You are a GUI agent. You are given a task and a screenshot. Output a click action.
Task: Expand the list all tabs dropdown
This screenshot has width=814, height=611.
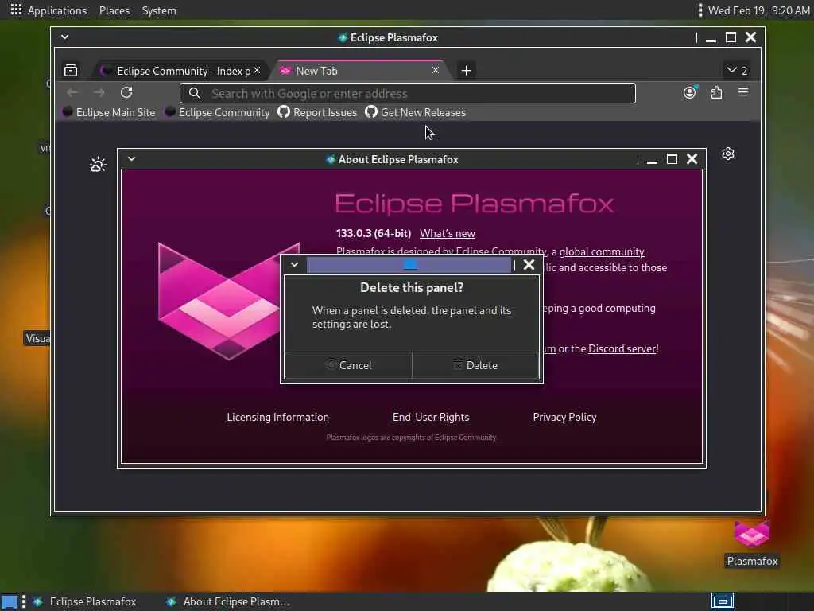pos(737,70)
